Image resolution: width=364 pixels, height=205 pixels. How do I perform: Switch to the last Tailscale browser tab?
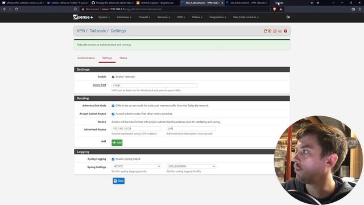coord(291,3)
